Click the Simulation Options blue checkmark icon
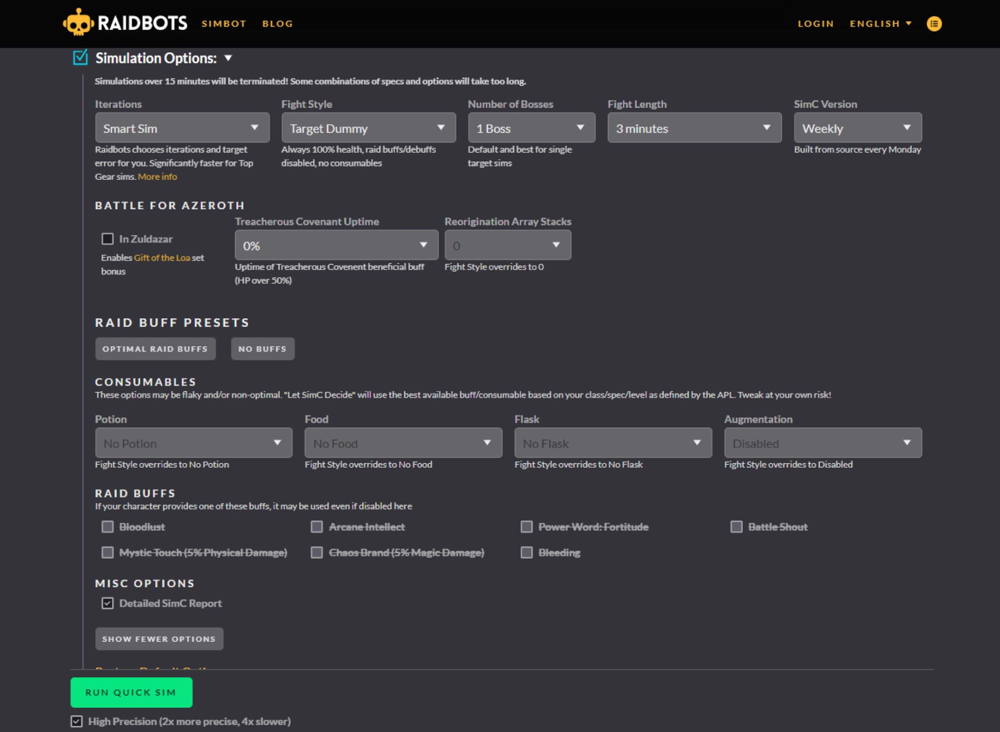 (x=80, y=57)
